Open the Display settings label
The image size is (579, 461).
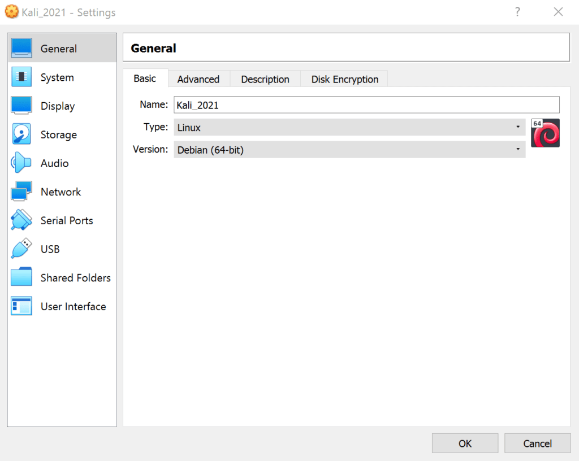58,106
